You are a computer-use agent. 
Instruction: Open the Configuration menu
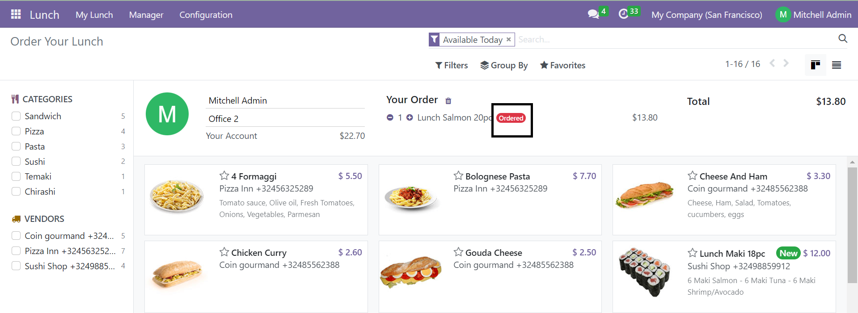pos(206,15)
